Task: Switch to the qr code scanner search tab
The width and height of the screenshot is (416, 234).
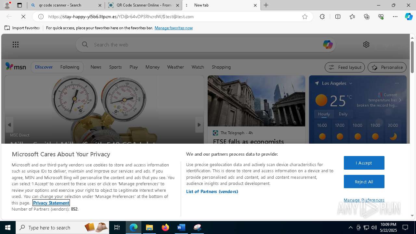Action: (66, 5)
